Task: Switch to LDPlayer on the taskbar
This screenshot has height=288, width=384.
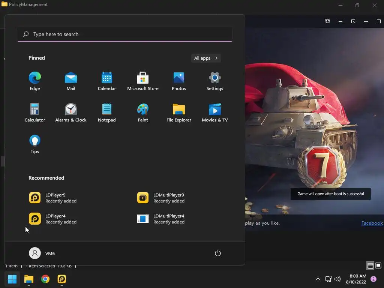Action: click(x=62, y=279)
